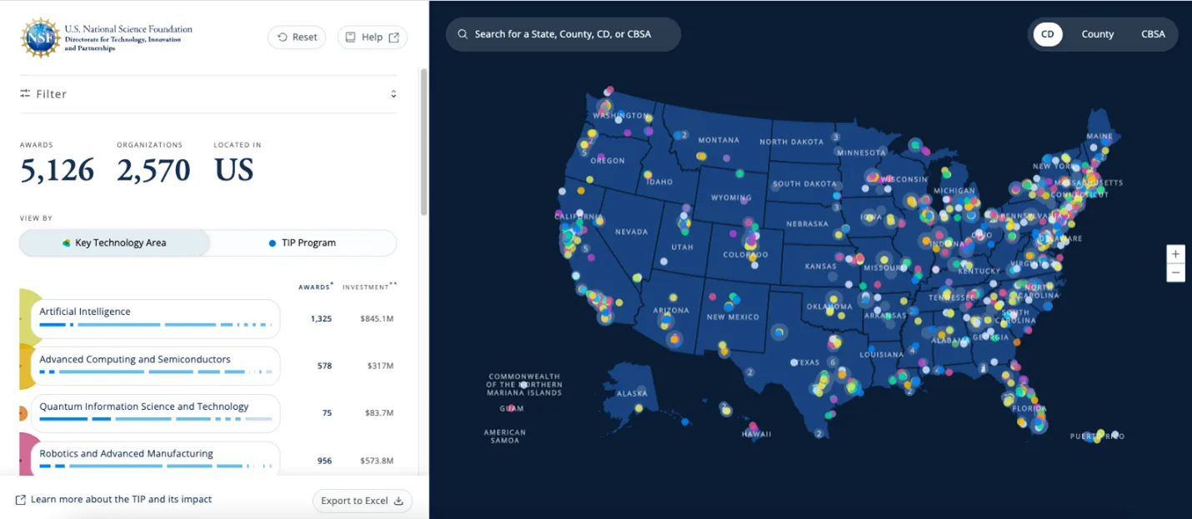Click the left panel scrollbar

[423, 142]
